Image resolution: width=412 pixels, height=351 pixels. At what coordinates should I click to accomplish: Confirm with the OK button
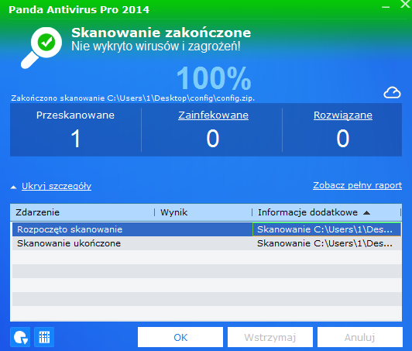point(180,337)
